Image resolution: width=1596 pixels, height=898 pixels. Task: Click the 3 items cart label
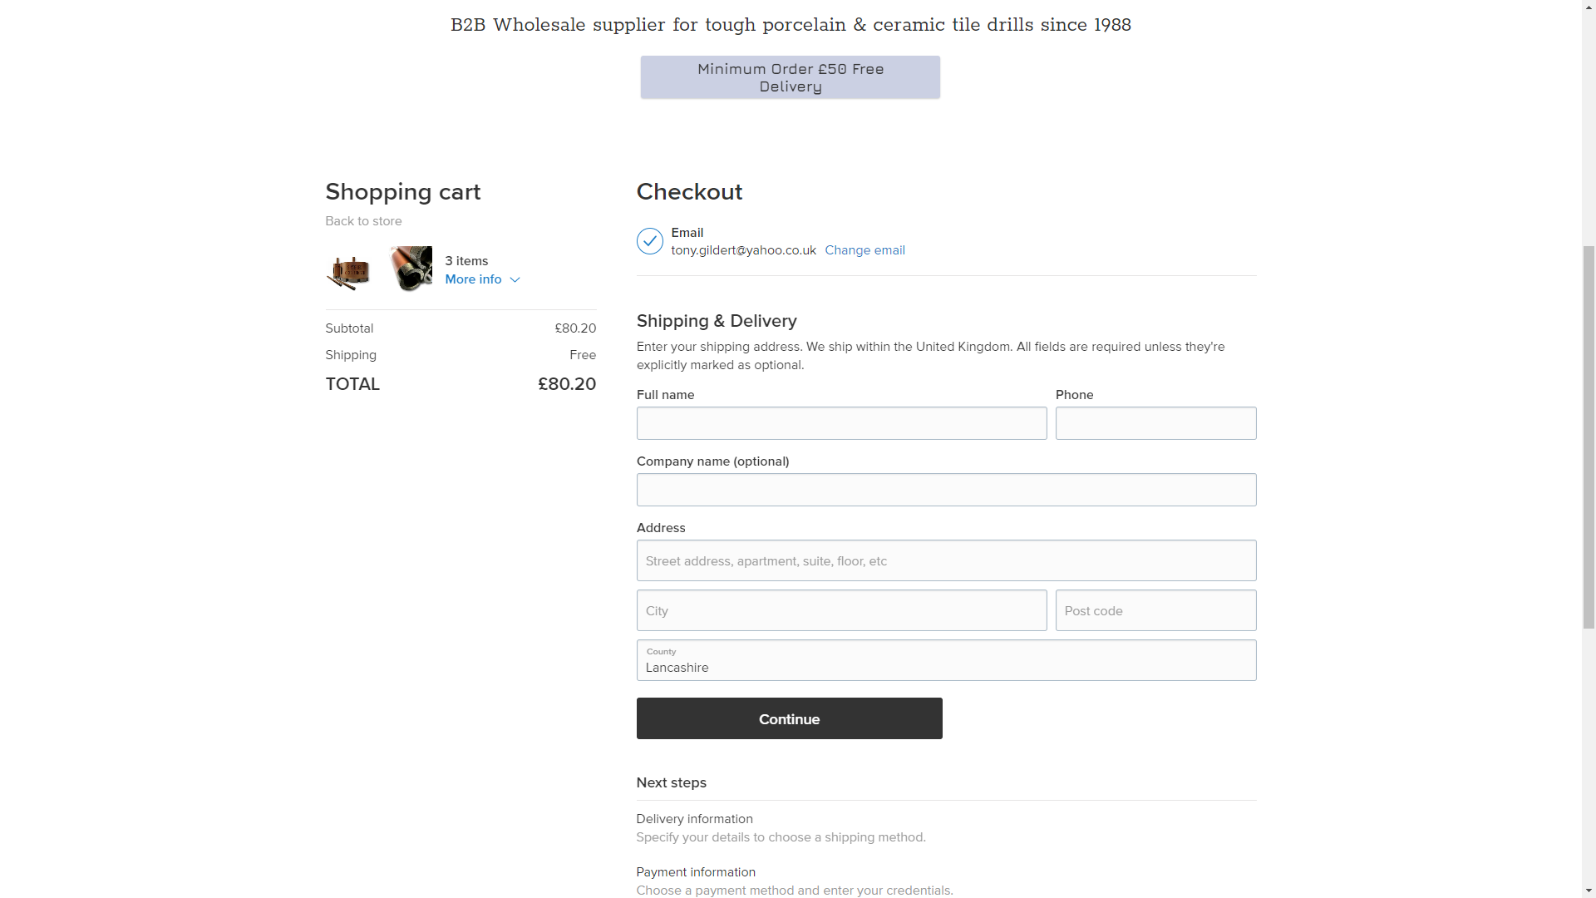coord(466,261)
